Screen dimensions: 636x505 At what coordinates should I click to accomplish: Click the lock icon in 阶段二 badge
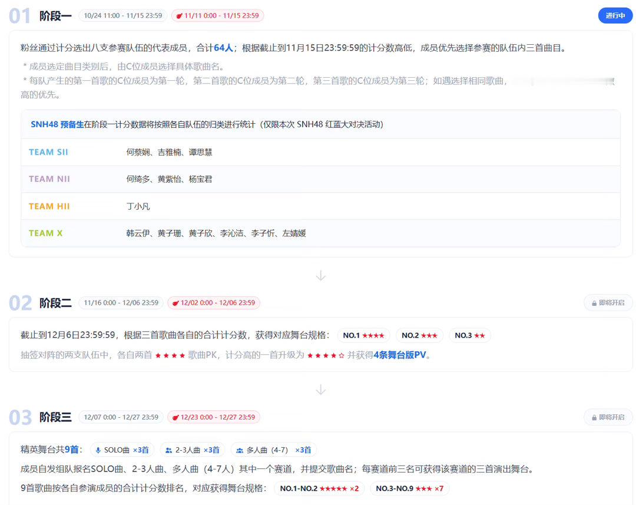(x=594, y=303)
